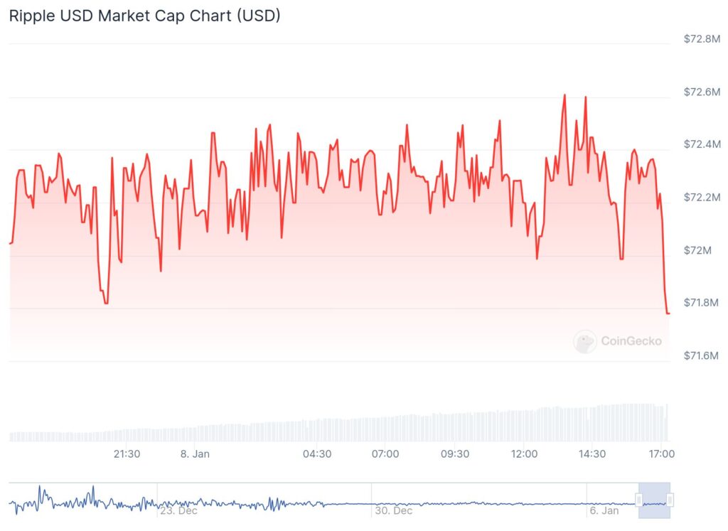Click the CoinGecko gecko logo icon
The width and height of the screenshot is (728, 531).
coord(585,341)
